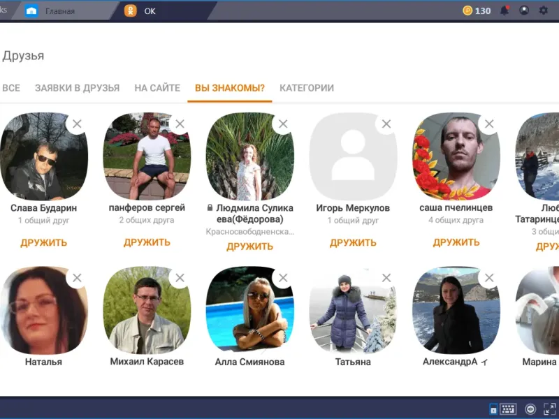Open АлександрА's profile photo
This screenshot has width=559, height=419.
coord(456,310)
